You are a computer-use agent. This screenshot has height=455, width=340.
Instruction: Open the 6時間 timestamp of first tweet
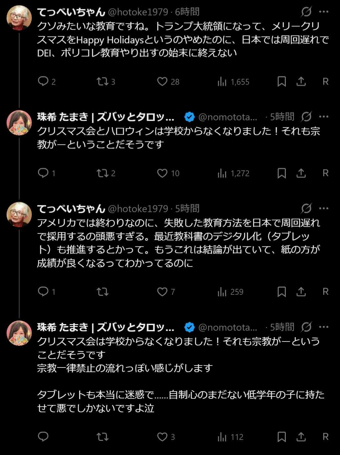187,12
